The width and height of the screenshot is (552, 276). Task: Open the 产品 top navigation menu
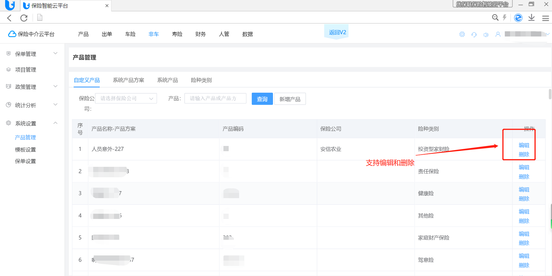click(83, 34)
